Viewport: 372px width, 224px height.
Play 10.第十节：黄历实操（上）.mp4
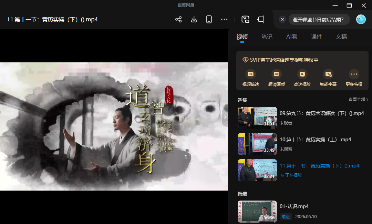tap(315, 140)
